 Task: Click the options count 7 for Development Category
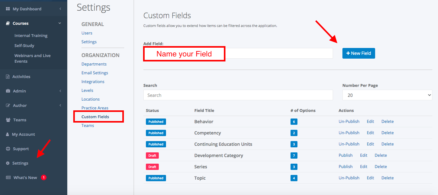point(294,155)
